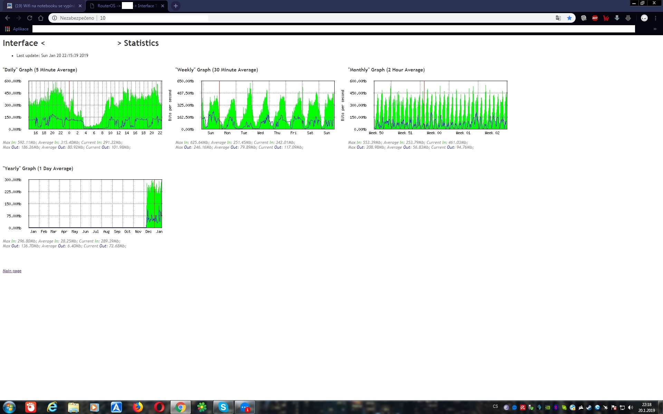
Task: Go to the browser home page
Action: tap(41, 18)
